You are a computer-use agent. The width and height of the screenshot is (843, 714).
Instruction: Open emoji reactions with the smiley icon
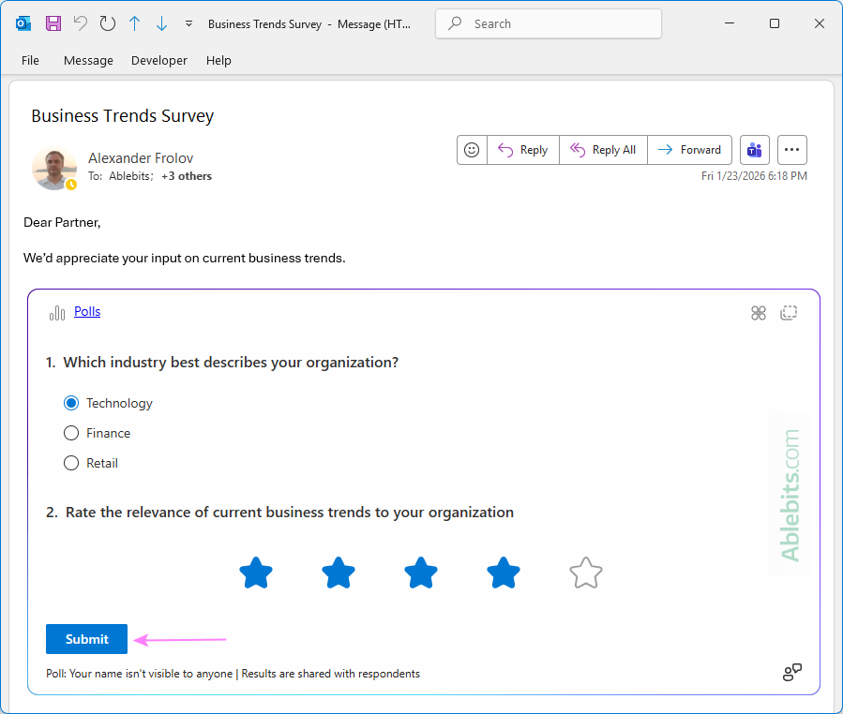[471, 149]
